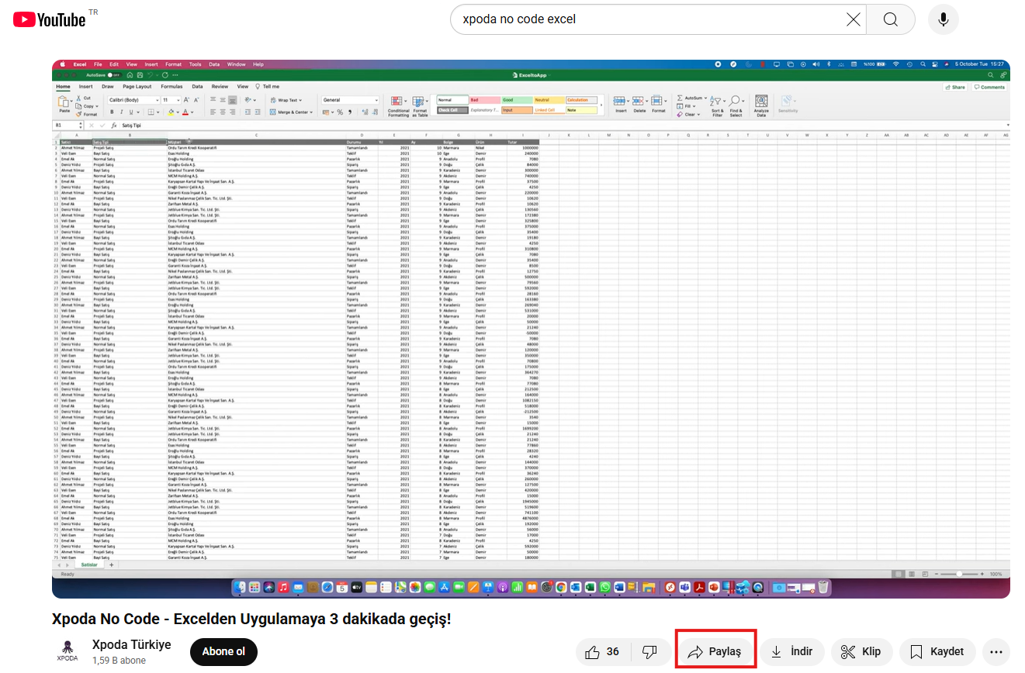Viewport: 1025px width, 673px height.
Task: Click Sort & Filter in the Excel ribbon
Action: (717, 106)
